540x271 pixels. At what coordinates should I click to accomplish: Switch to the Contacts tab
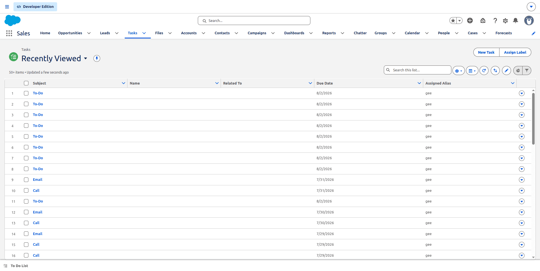click(222, 33)
